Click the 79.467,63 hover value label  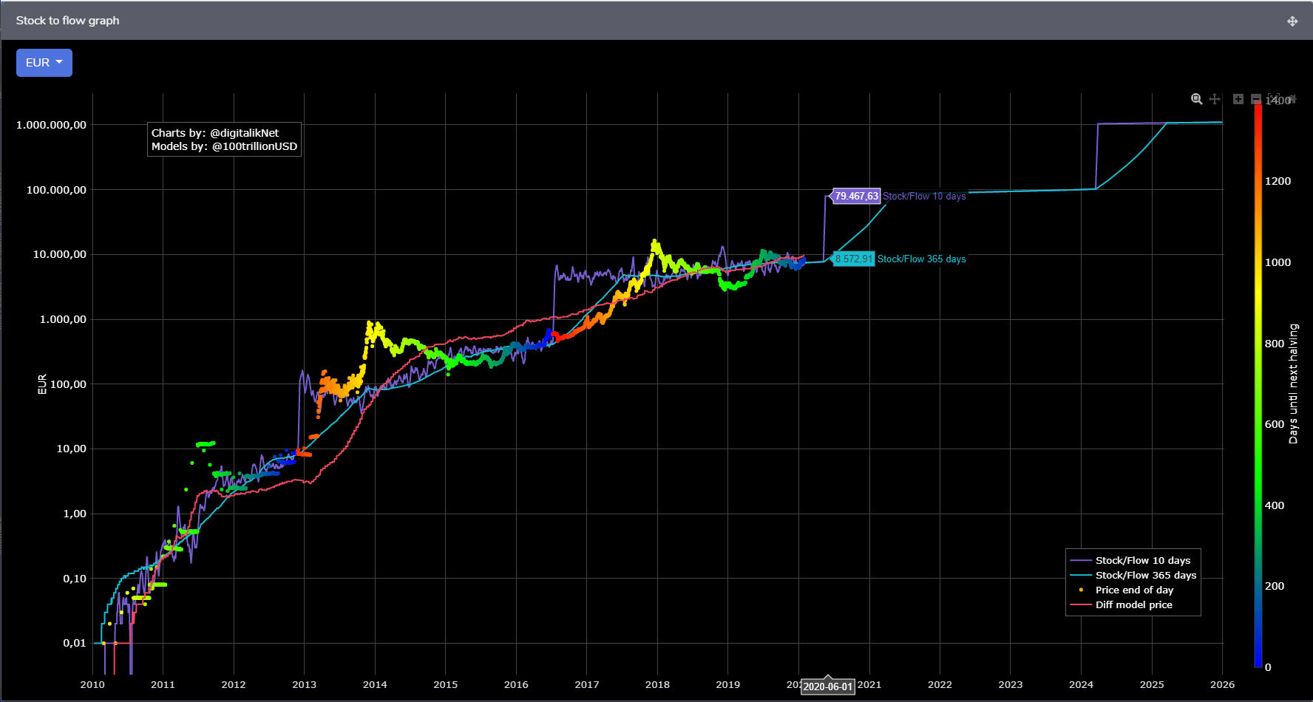[x=856, y=196]
